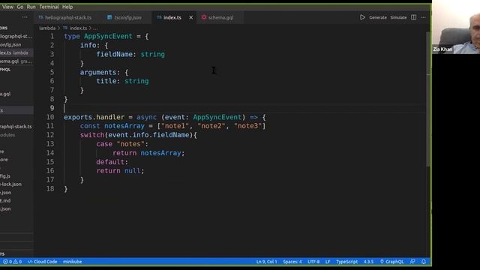Click the Run play icon
Viewport: 480px width, 270px height.
pos(362,17)
